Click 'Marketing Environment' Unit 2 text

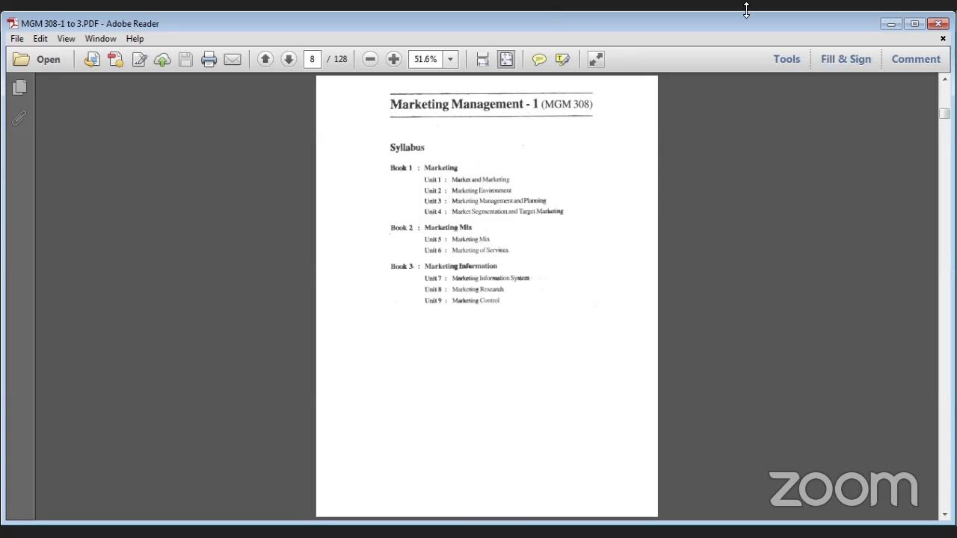click(481, 191)
